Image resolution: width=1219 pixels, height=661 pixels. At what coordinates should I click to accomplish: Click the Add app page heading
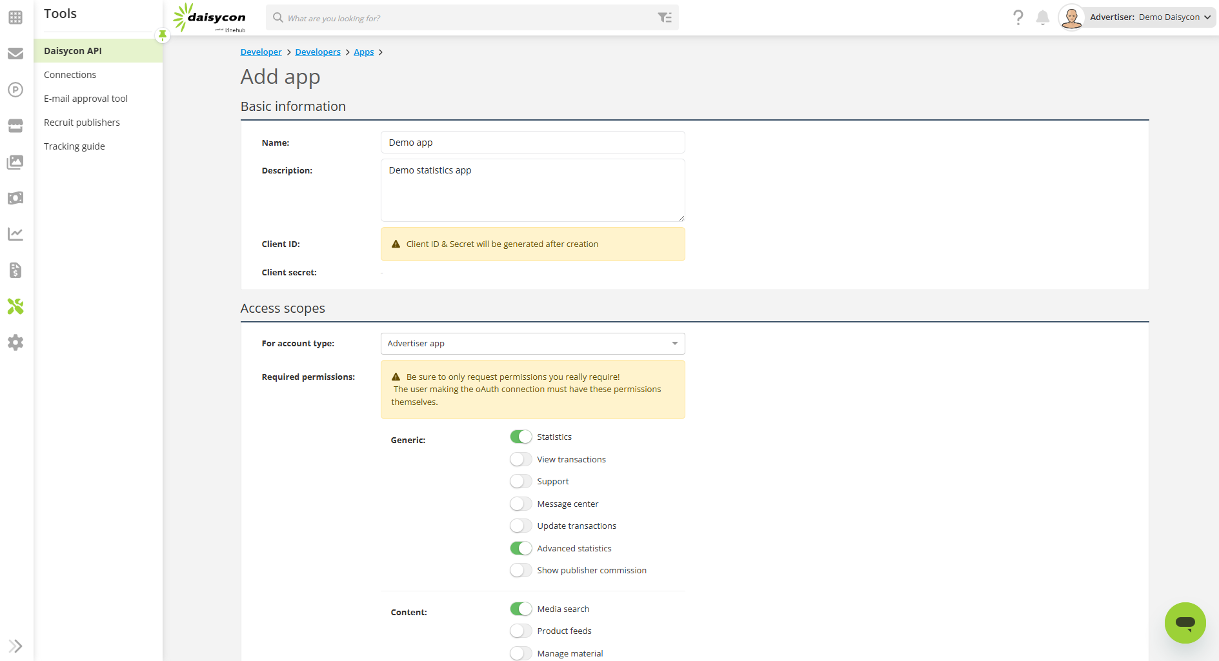(280, 77)
